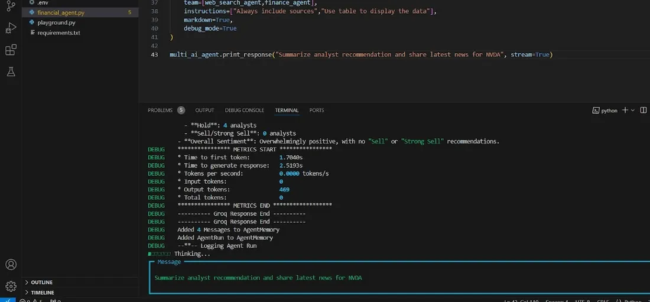Image resolution: width=650 pixels, height=302 pixels.
Task: Open the new terminal launch profile dropdown
Action: (x=633, y=111)
